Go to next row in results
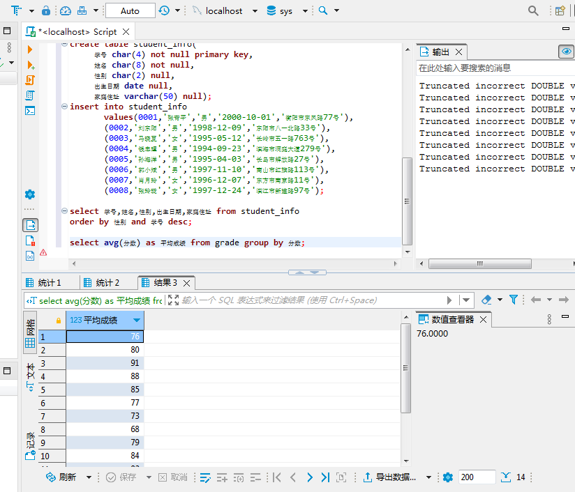 pos(309,477)
